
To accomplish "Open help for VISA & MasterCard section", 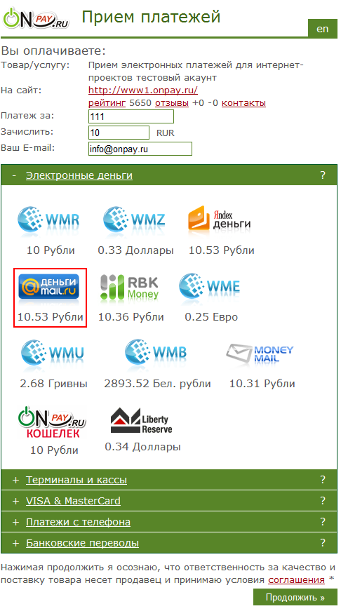I will [x=323, y=501].
